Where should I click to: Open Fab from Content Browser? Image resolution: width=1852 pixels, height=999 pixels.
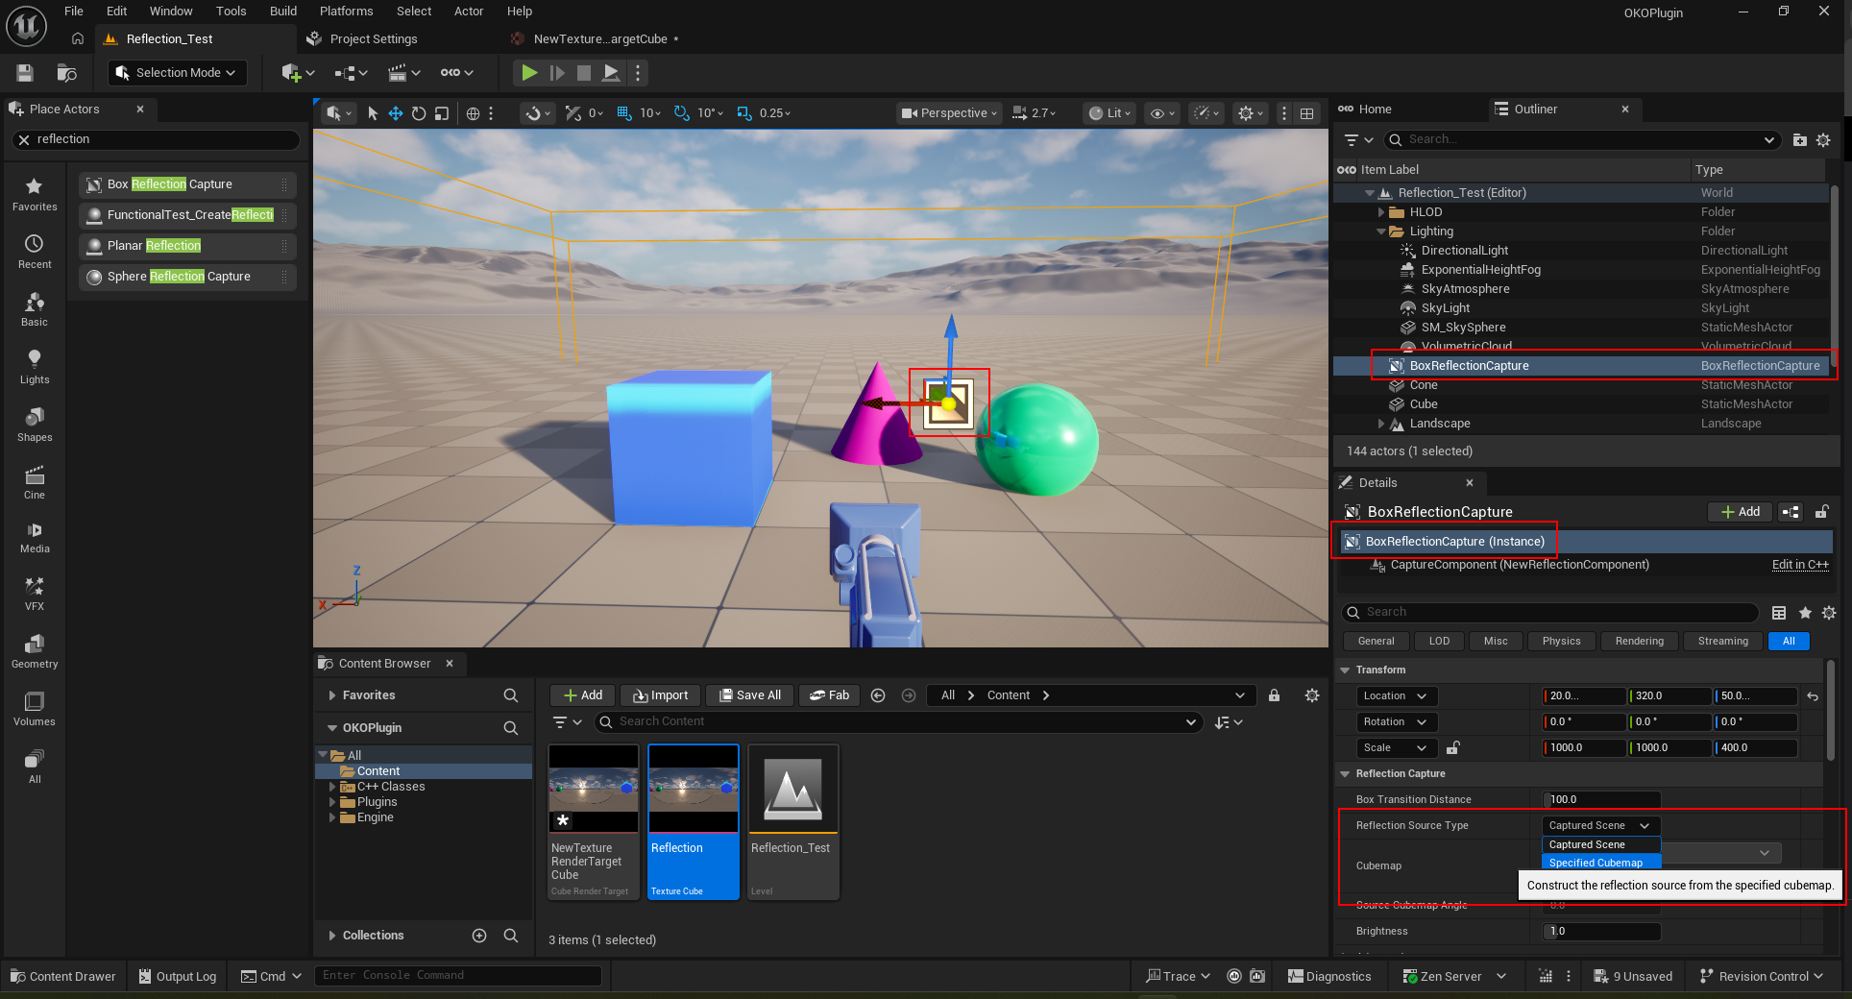(x=829, y=695)
